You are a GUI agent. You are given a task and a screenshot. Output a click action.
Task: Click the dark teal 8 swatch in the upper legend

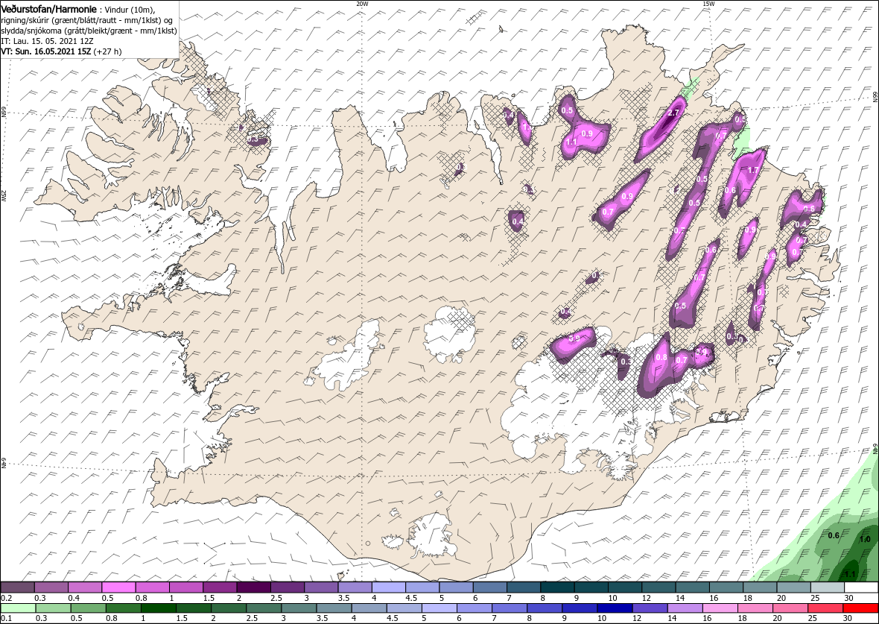pos(557,587)
